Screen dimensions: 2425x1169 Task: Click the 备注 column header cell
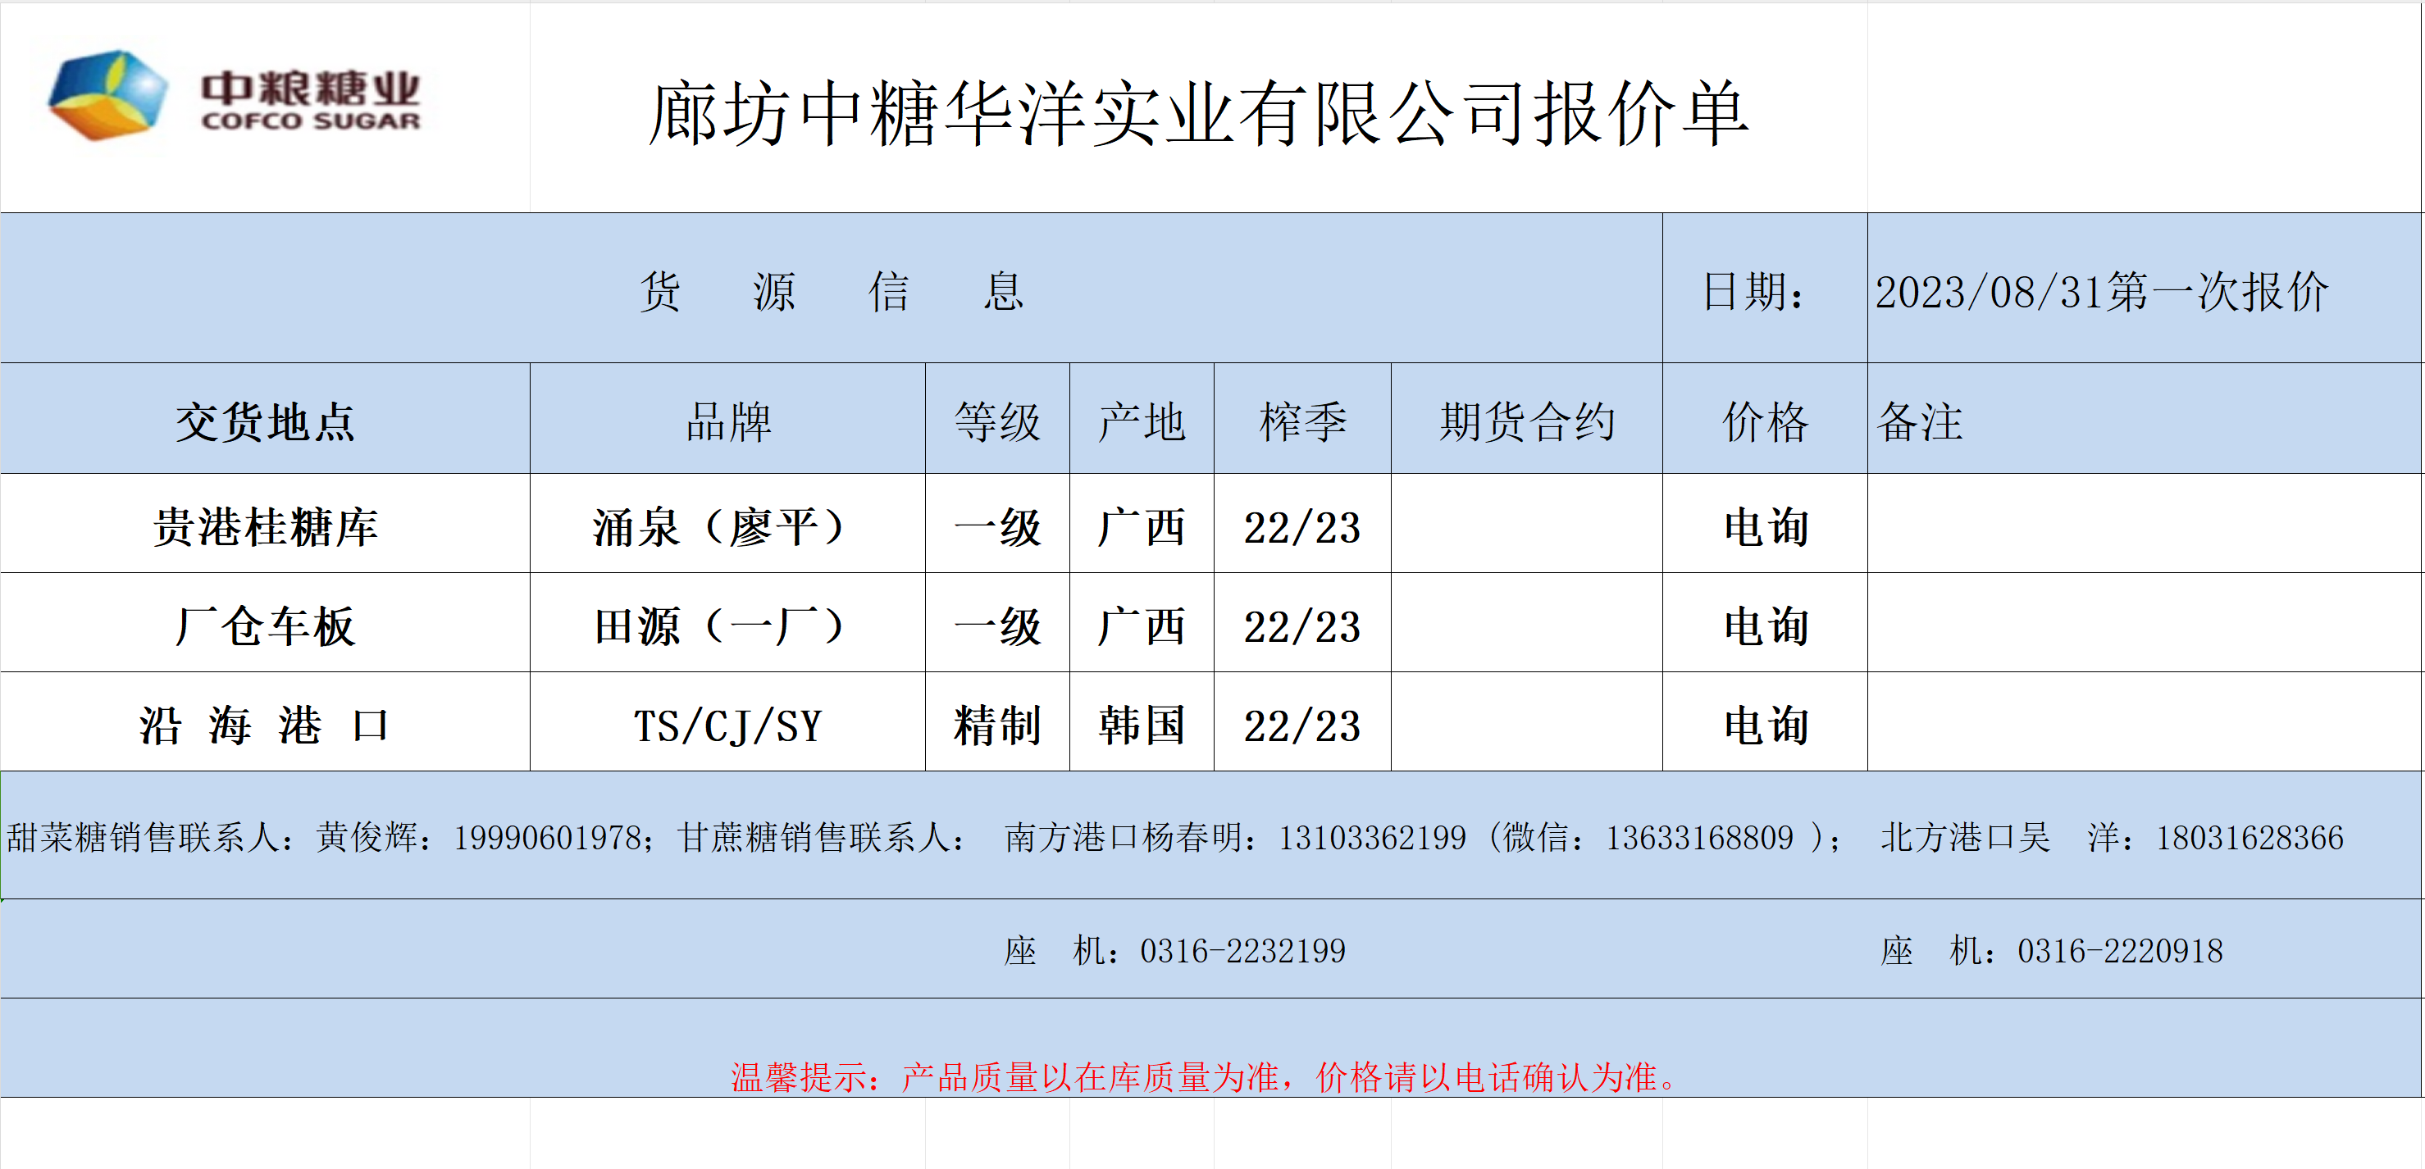(x=1921, y=421)
